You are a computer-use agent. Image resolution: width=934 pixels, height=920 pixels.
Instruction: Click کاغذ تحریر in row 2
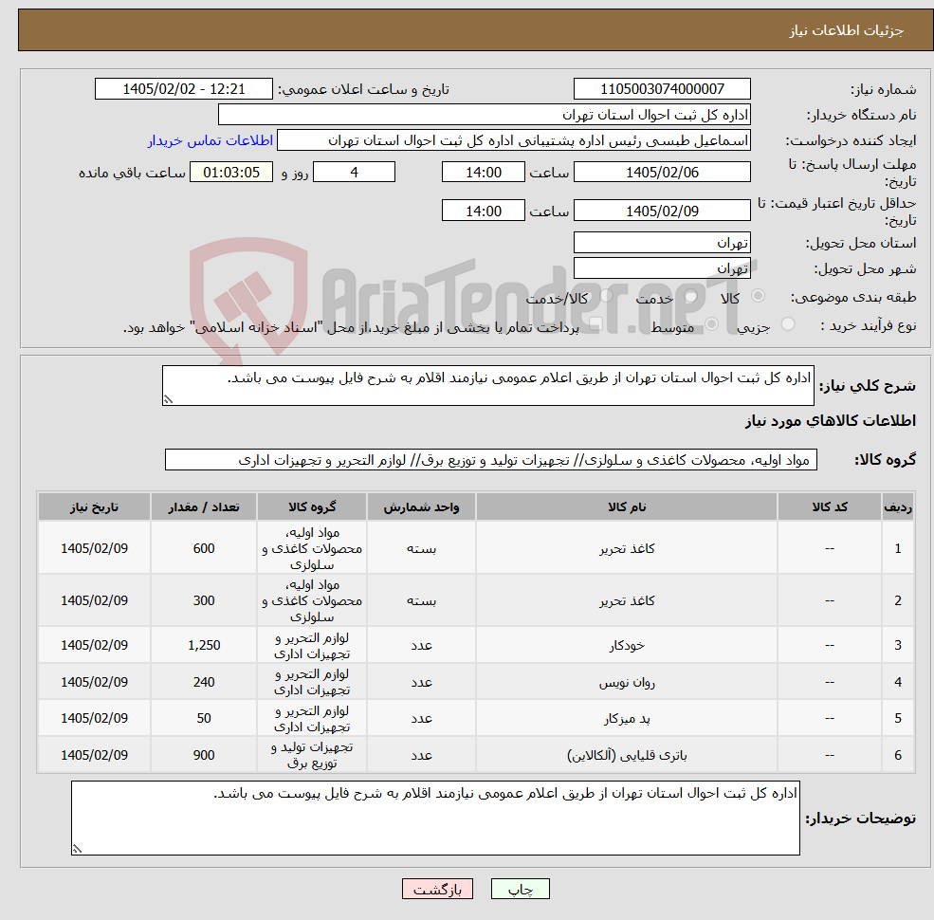627,600
